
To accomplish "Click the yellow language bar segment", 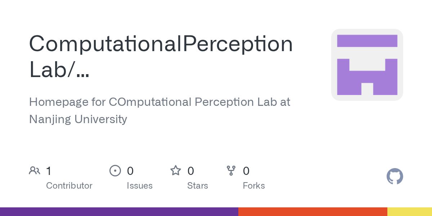I will tap(410, 212).
